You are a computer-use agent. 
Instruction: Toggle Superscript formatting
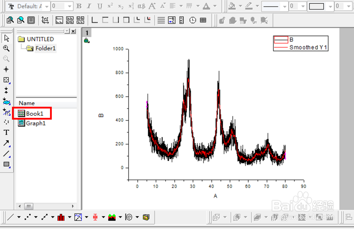(x=110, y=6)
